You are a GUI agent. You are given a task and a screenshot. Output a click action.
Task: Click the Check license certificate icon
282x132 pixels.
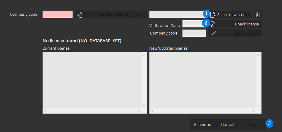pyautogui.click(x=213, y=24)
